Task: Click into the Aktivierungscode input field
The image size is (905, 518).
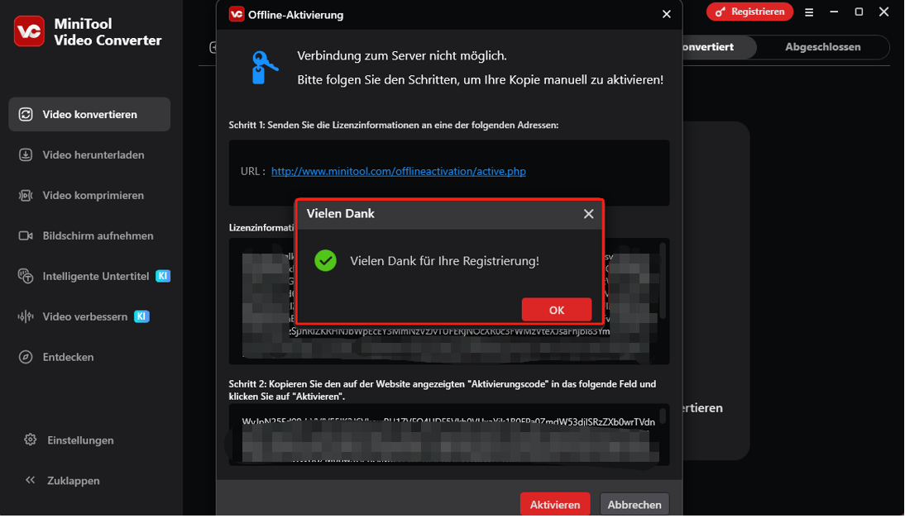Action: 448,435
